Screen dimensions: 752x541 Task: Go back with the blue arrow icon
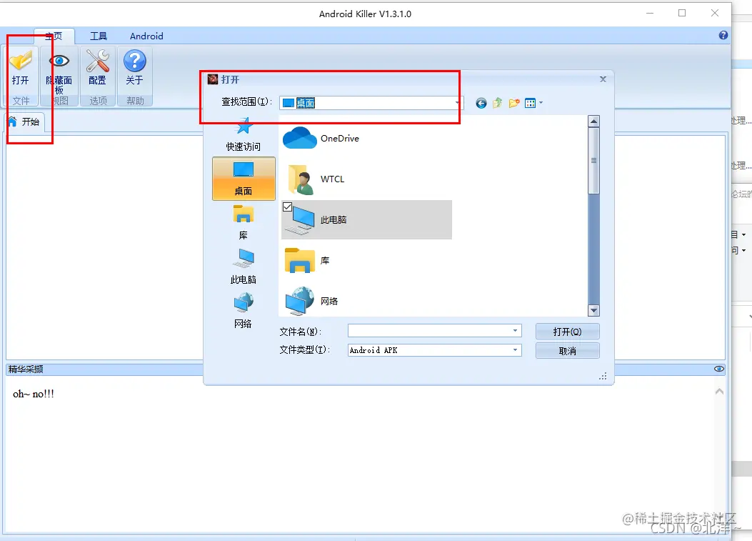click(x=481, y=103)
